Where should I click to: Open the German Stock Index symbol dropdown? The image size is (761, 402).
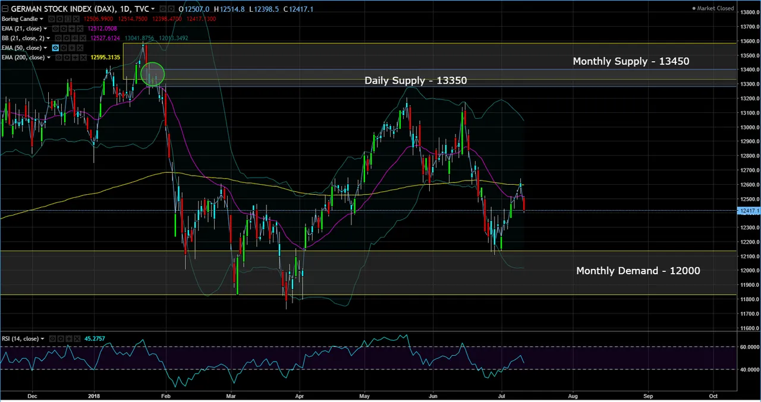point(153,9)
